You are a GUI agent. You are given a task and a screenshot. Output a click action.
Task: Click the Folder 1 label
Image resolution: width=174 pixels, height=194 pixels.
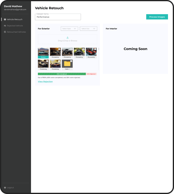67,69
